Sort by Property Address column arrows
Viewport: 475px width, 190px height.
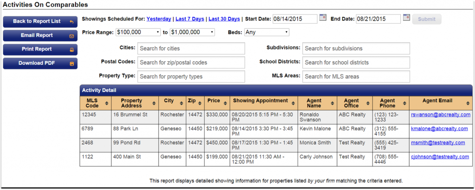pyautogui.click(x=154, y=103)
